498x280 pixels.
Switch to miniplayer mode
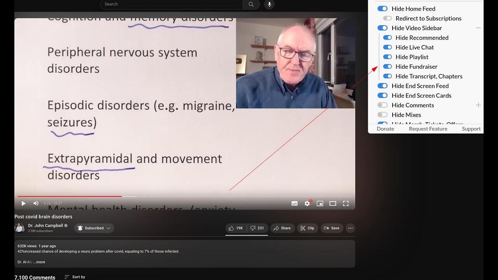coord(320,203)
